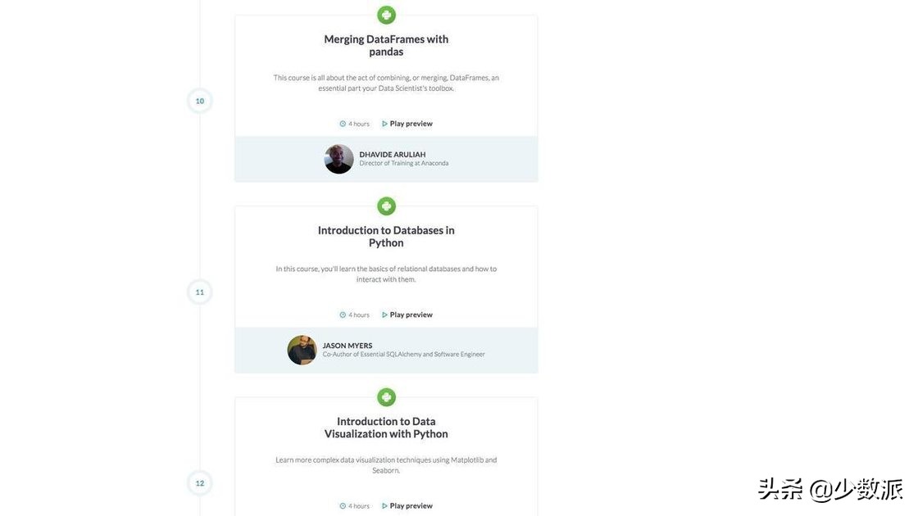The height and width of the screenshot is (516, 918).
Task: Click play triangle icon for Databases preview
Action: (x=384, y=315)
